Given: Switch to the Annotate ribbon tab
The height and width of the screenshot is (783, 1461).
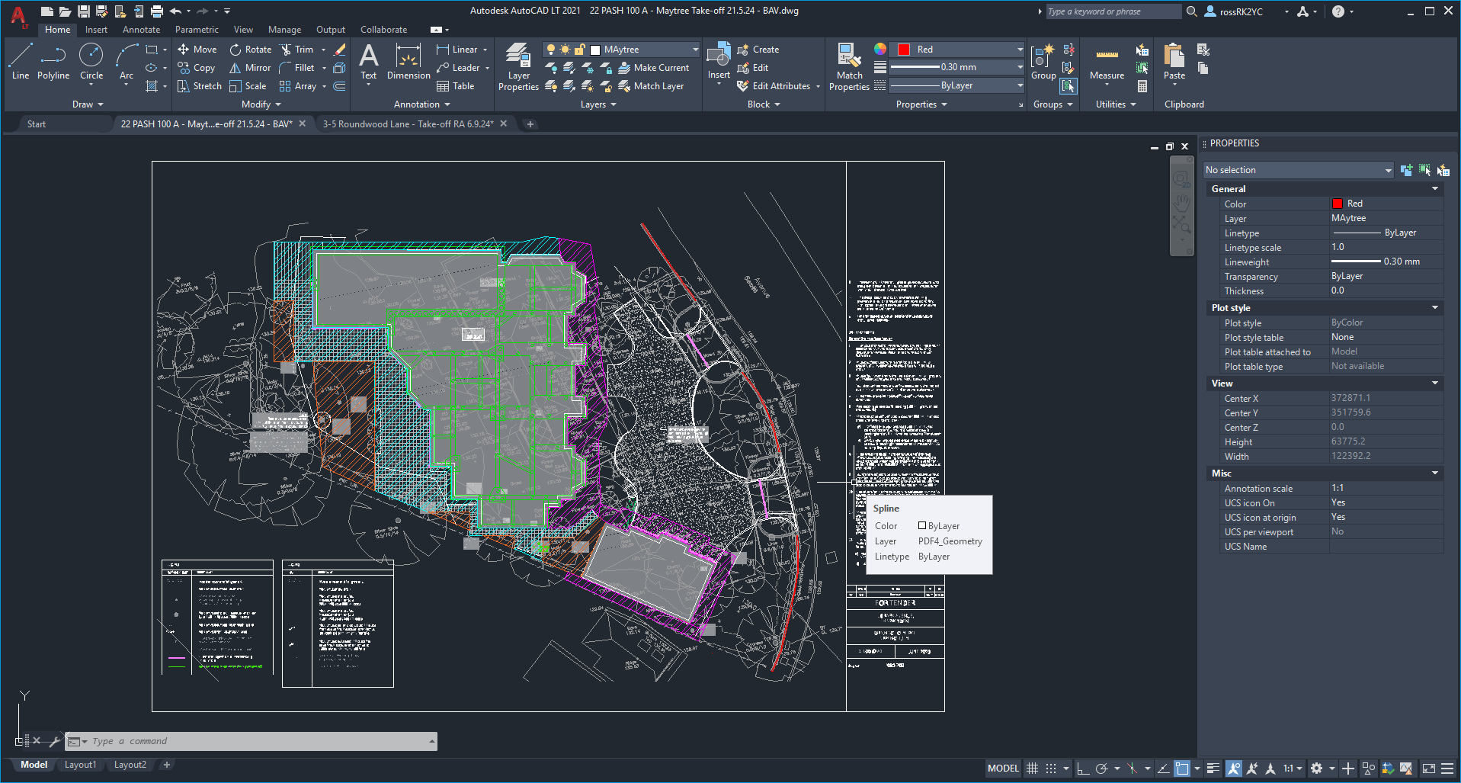Looking at the screenshot, I should [x=140, y=29].
